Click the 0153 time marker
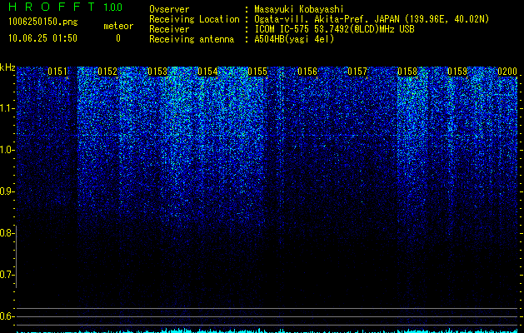 click(x=157, y=72)
